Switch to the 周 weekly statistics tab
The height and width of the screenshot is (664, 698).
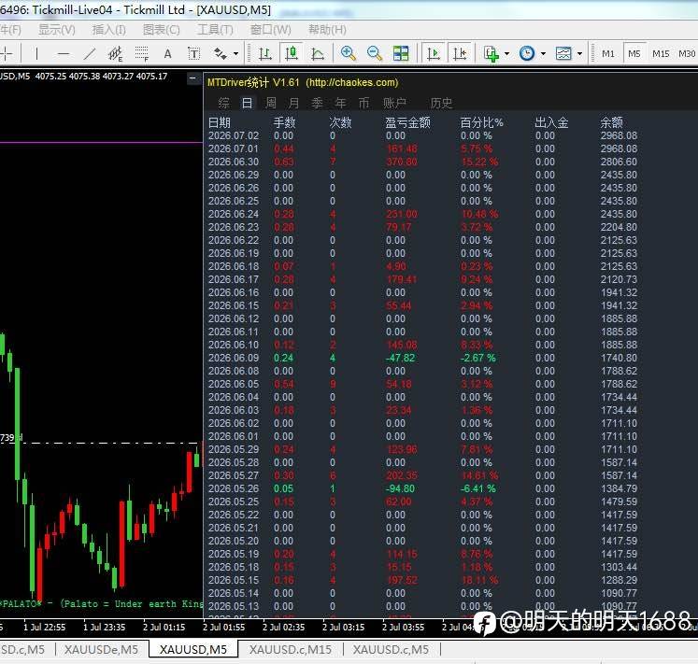coord(271,104)
